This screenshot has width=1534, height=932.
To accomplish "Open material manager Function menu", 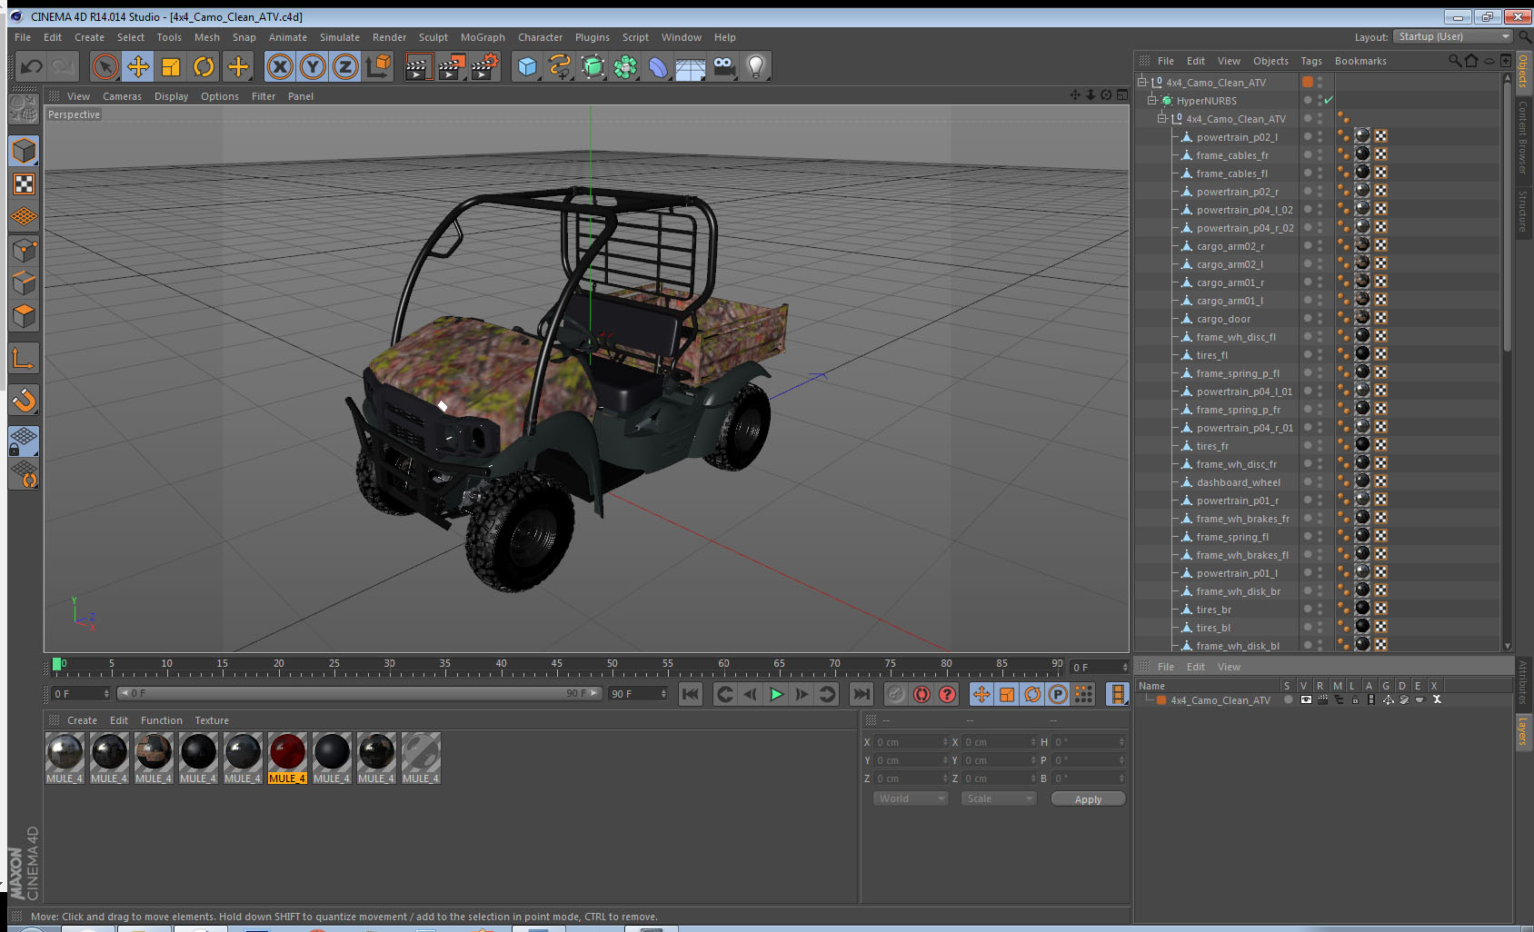I will pos(162,720).
